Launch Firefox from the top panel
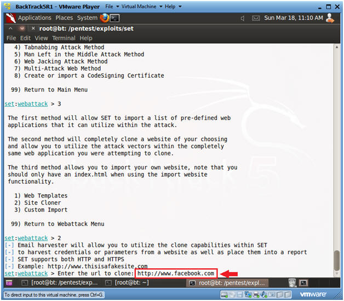The image size is (344, 301). pos(105,18)
